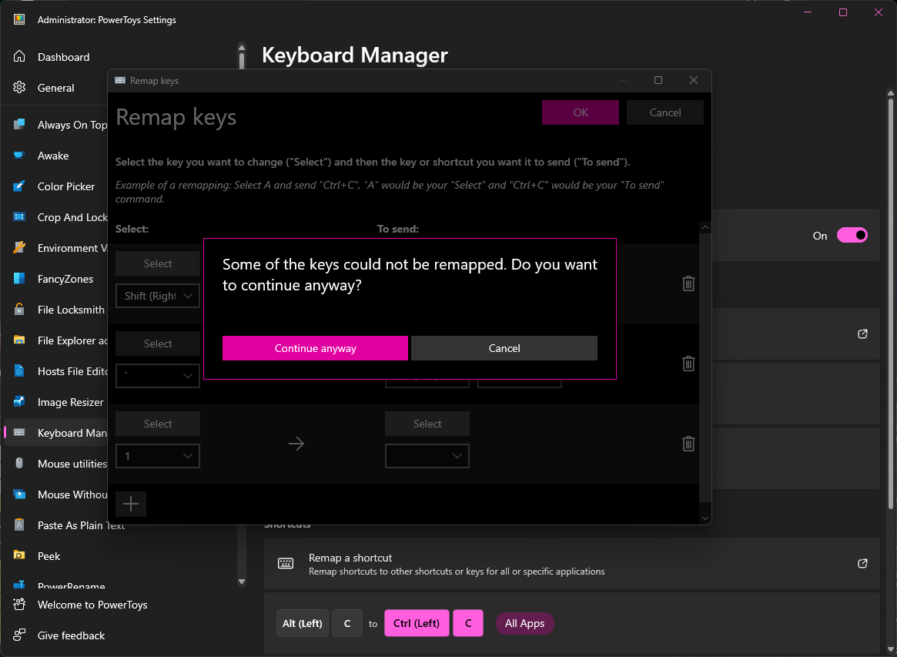
Task: Confirm remappings with the OK button
Action: (580, 112)
